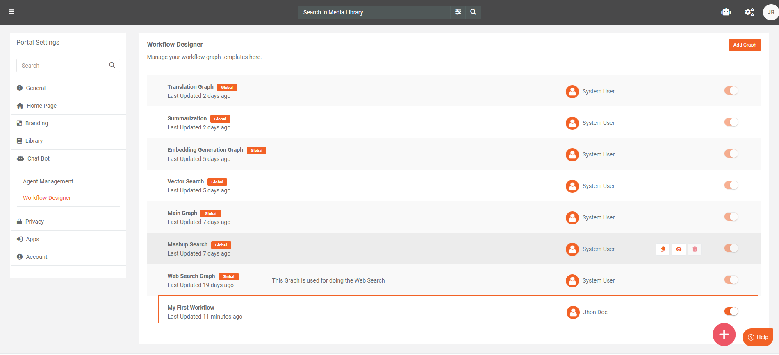Select Branding in Portal Settings
779x355 pixels.
pos(36,123)
